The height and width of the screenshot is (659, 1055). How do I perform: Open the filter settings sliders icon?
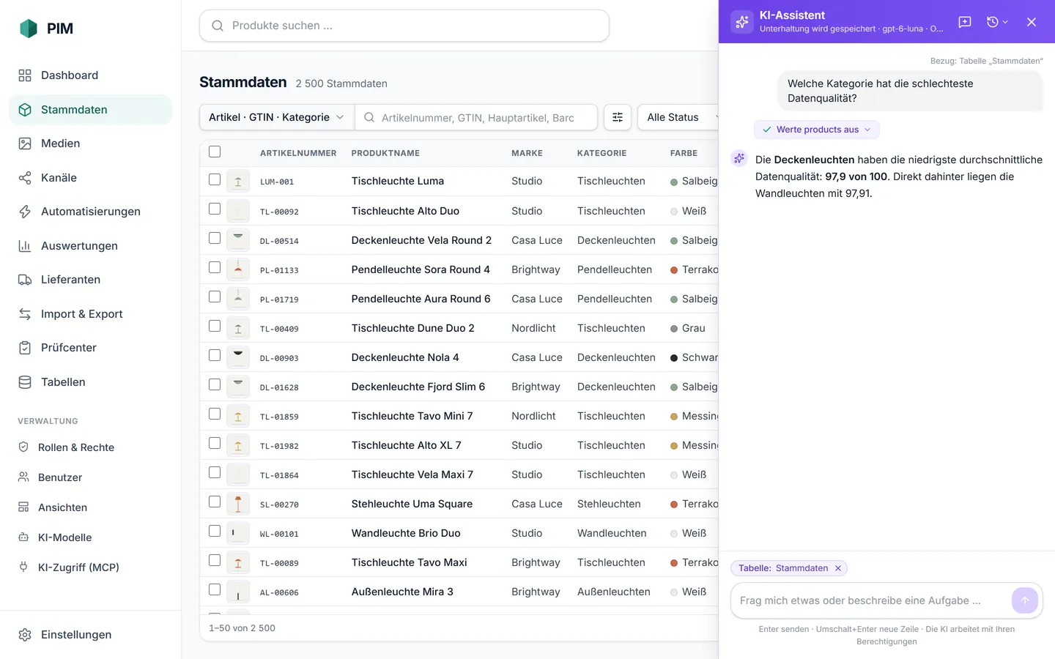tap(618, 117)
